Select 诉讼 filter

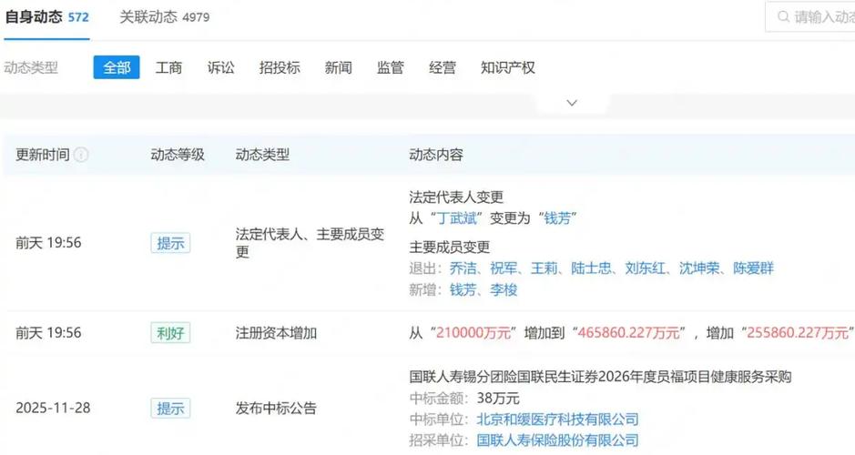tap(221, 67)
